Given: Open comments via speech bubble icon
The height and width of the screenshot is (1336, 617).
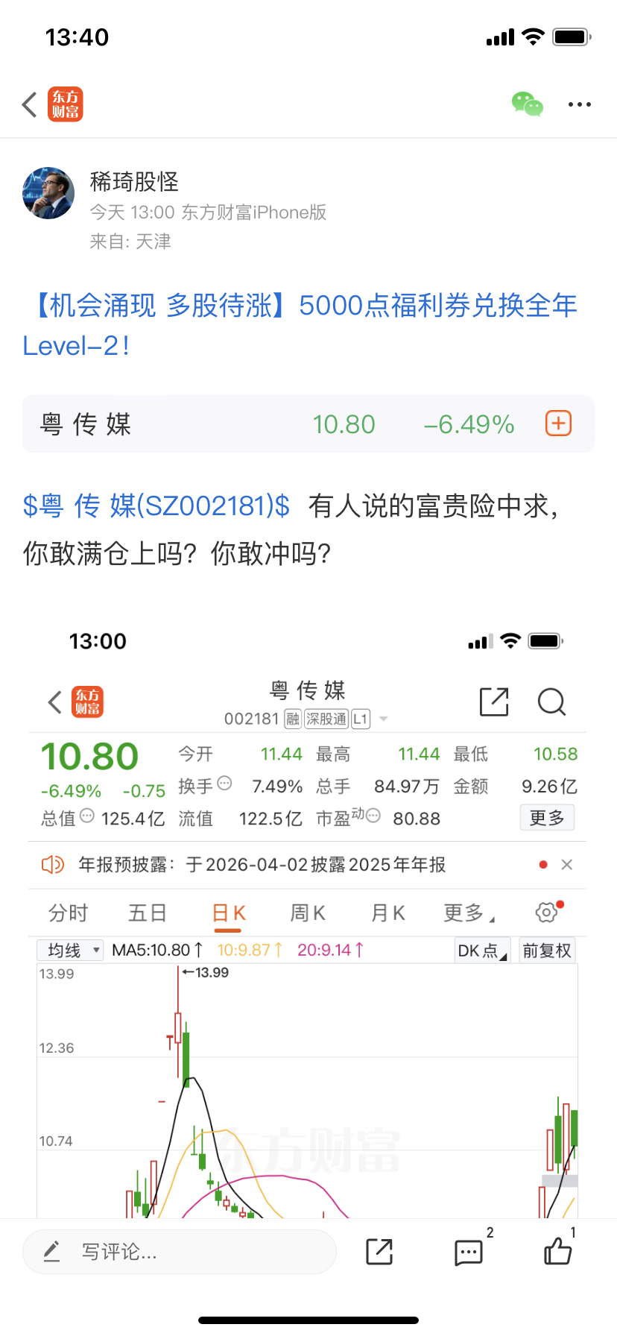Looking at the screenshot, I should click(x=469, y=1252).
